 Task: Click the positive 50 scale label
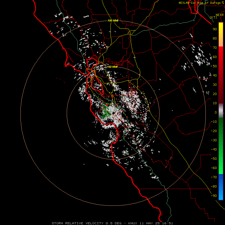[215, 66]
